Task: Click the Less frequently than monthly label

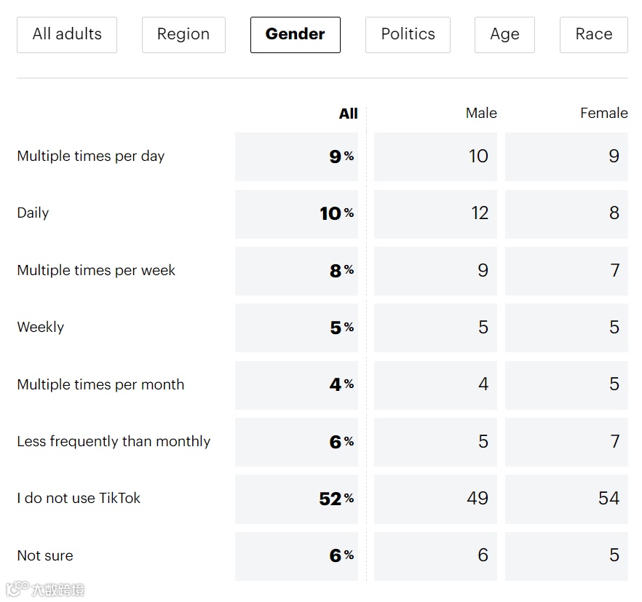Action: [x=114, y=441]
